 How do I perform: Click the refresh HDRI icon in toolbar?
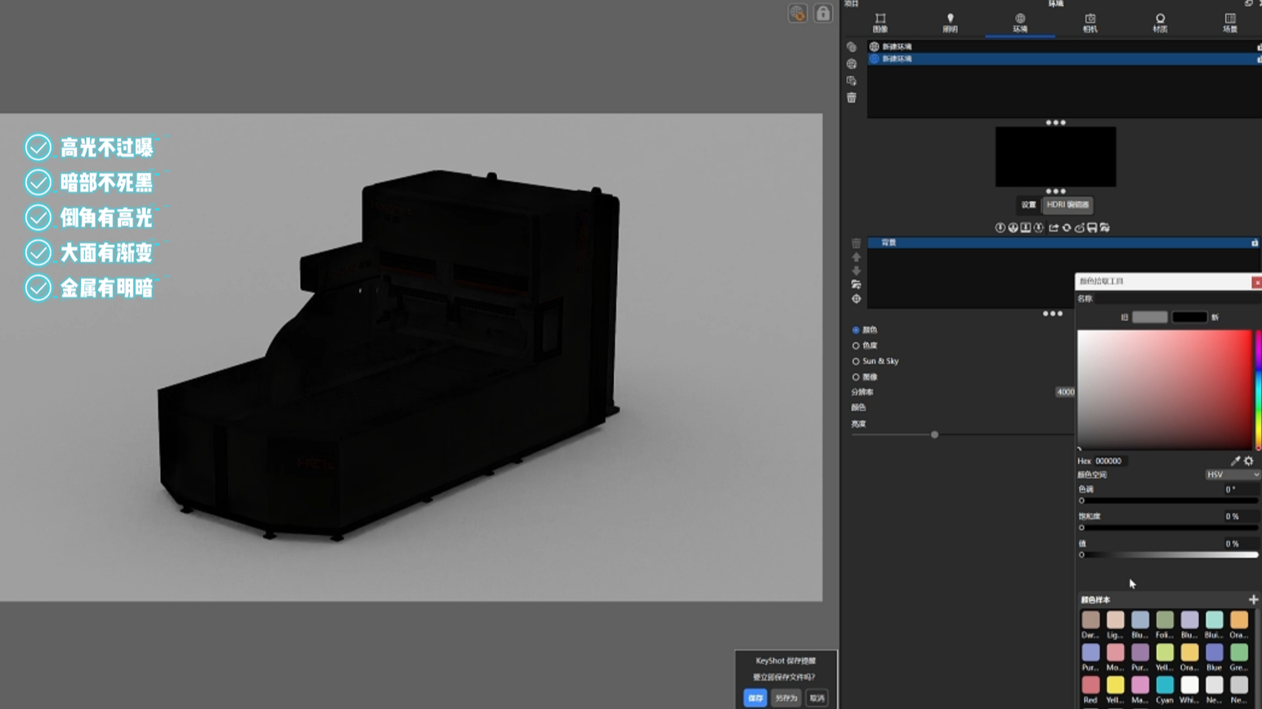(1066, 228)
